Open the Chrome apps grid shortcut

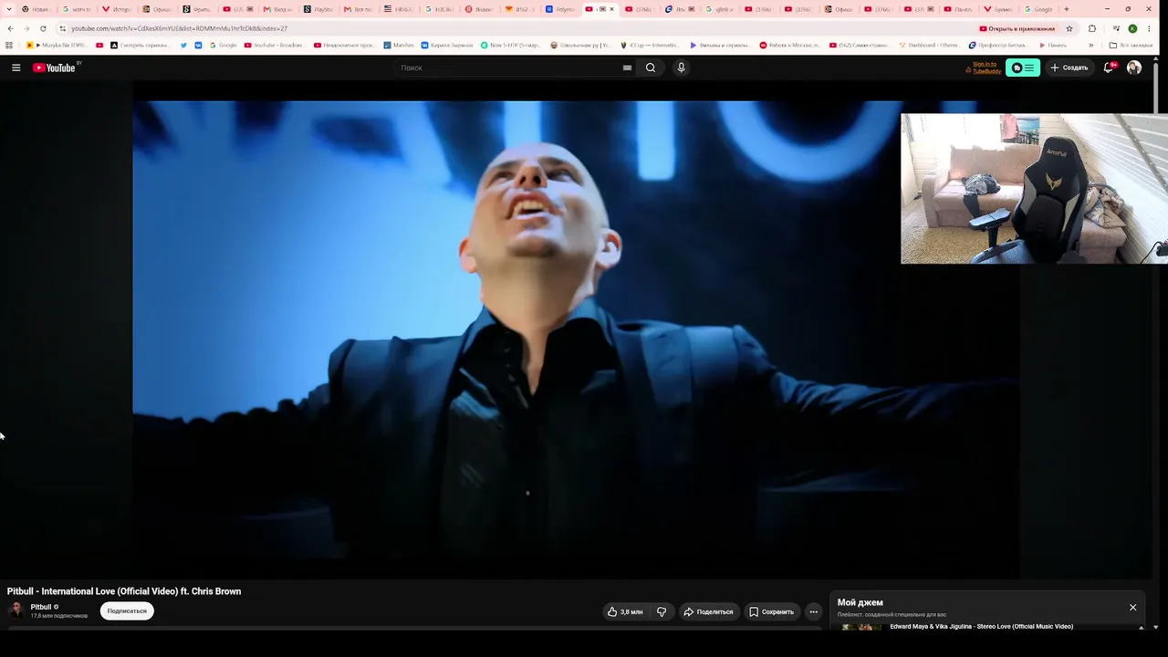(x=10, y=45)
